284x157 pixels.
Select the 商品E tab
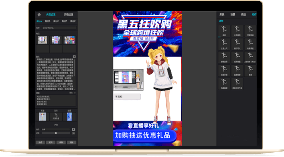pyautogui.click(x=73, y=21)
